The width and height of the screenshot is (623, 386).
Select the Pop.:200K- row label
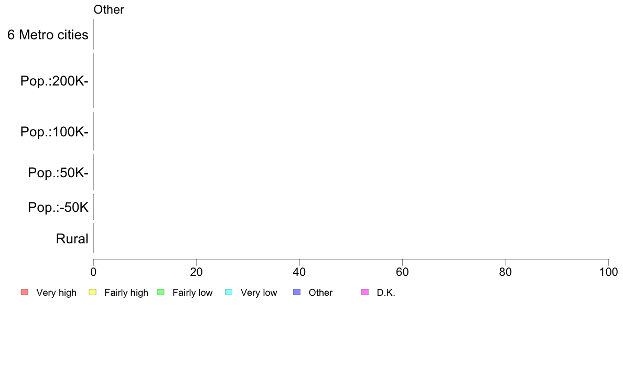(55, 81)
